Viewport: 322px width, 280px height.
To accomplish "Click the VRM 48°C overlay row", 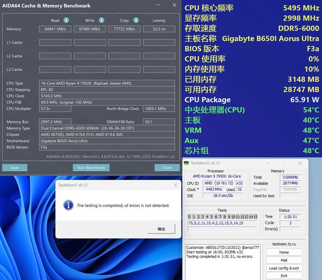I will (x=252, y=131).
